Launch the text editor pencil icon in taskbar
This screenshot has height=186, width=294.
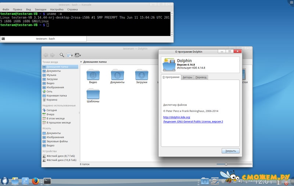pos(25,181)
